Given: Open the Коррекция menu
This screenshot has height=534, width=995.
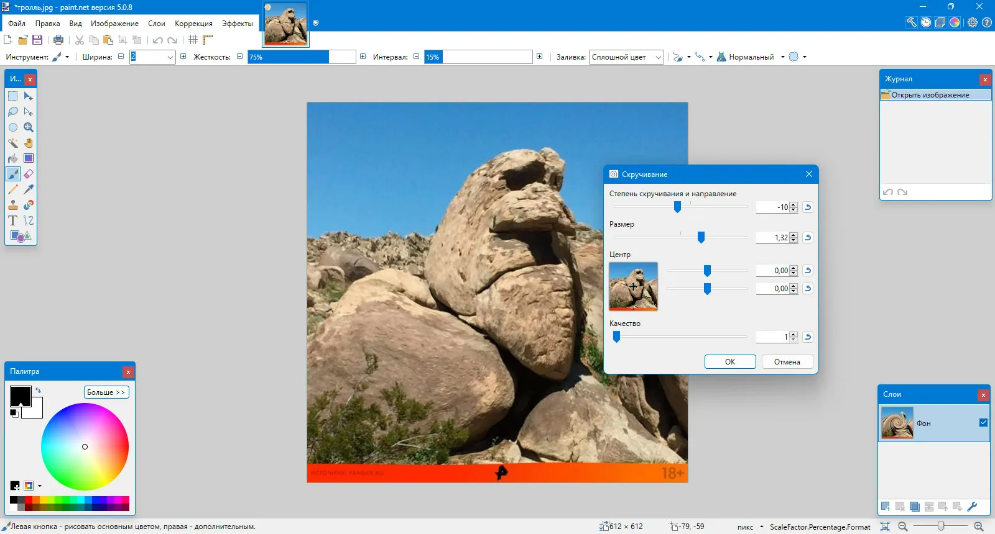Looking at the screenshot, I should click(x=193, y=24).
